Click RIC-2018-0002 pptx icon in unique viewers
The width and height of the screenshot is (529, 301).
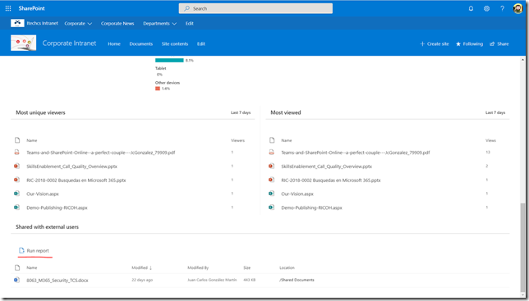click(16, 180)
